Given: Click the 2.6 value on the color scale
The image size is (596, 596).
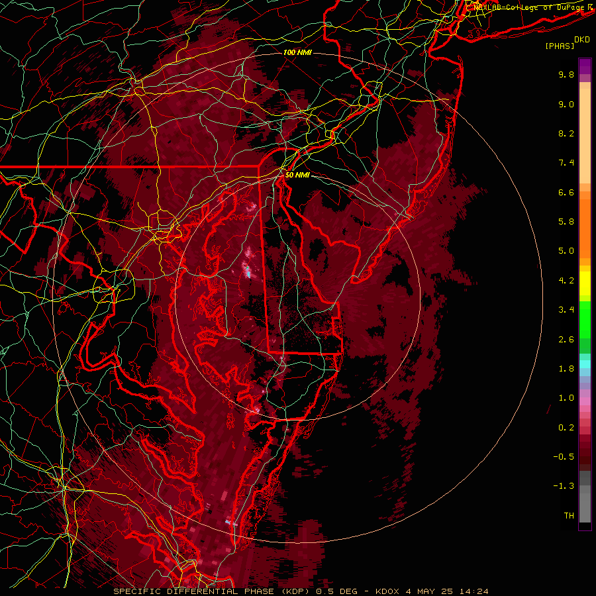Looking at the screenshot, I should [566, 340].
